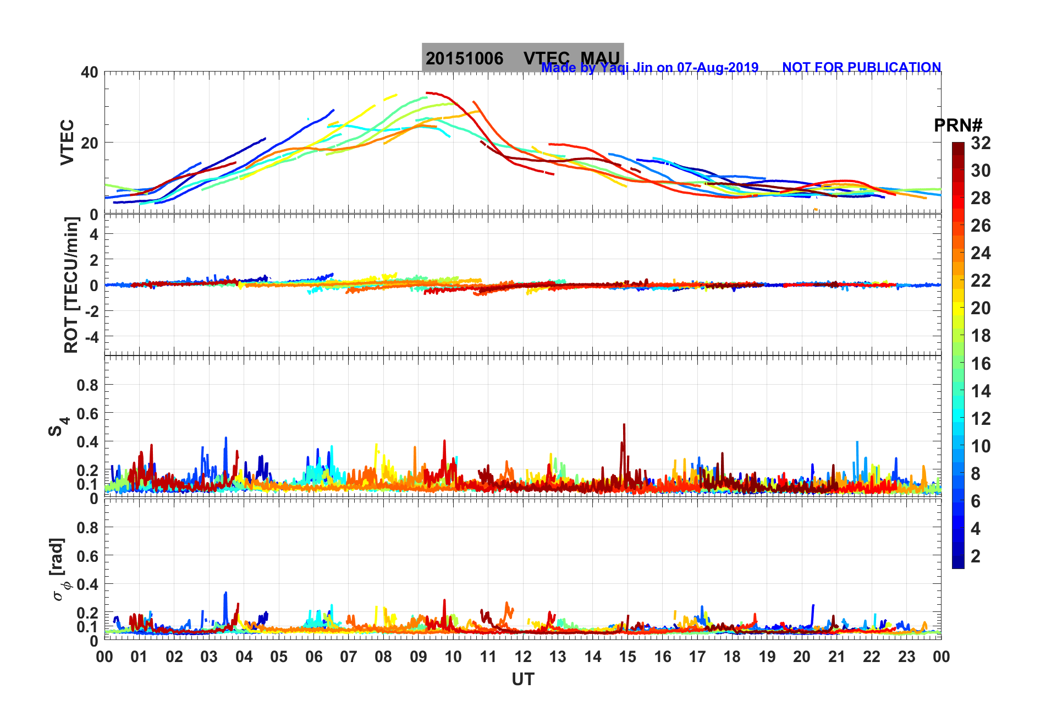Click the "11" hour tick on the UT axis
The width and height of the screenshot is (1046, 711).
(488, 657)
